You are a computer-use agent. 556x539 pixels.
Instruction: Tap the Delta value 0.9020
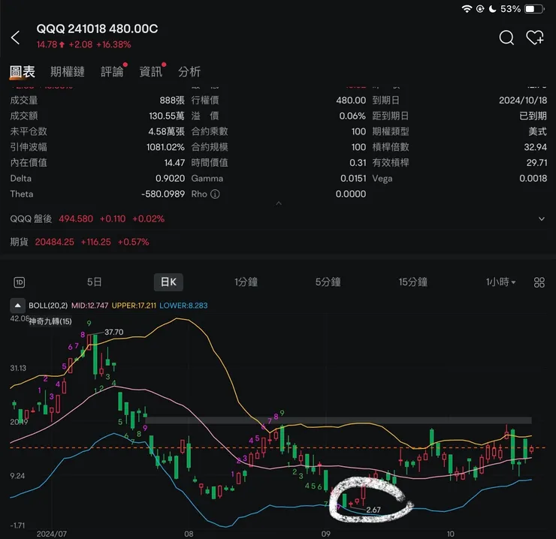click(171, 178)
